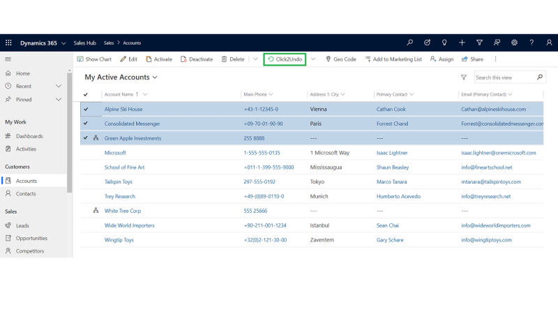Click the lightbulb assistant icon
Viewport: 558px width, 314px height.
pos(444,43)
